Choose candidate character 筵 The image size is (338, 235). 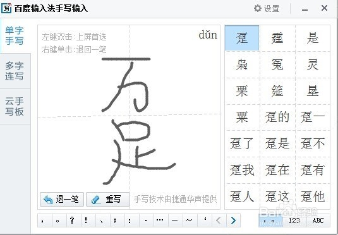[277, 91]
